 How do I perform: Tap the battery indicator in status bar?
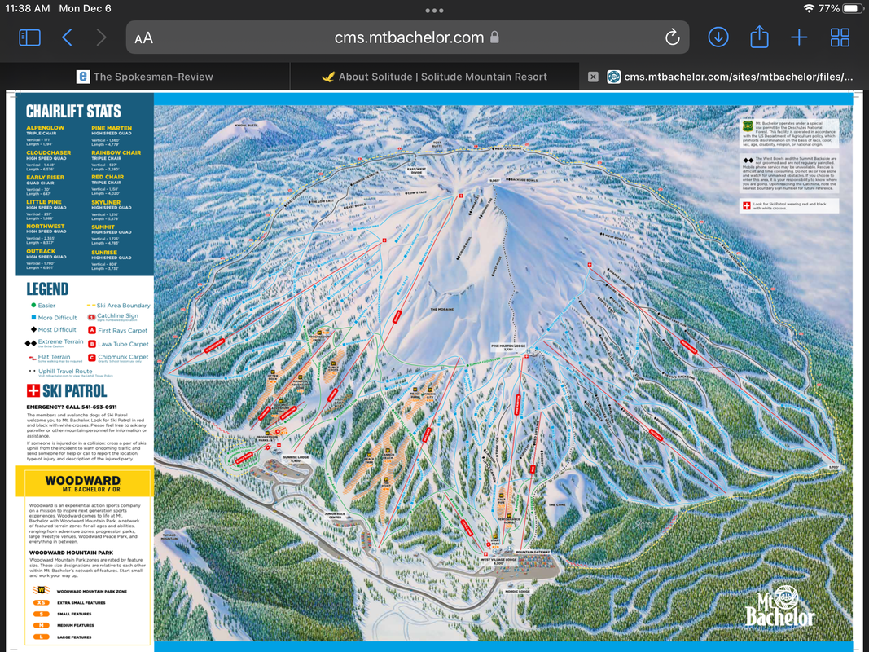pyautogui.click(x=852, y=8)
